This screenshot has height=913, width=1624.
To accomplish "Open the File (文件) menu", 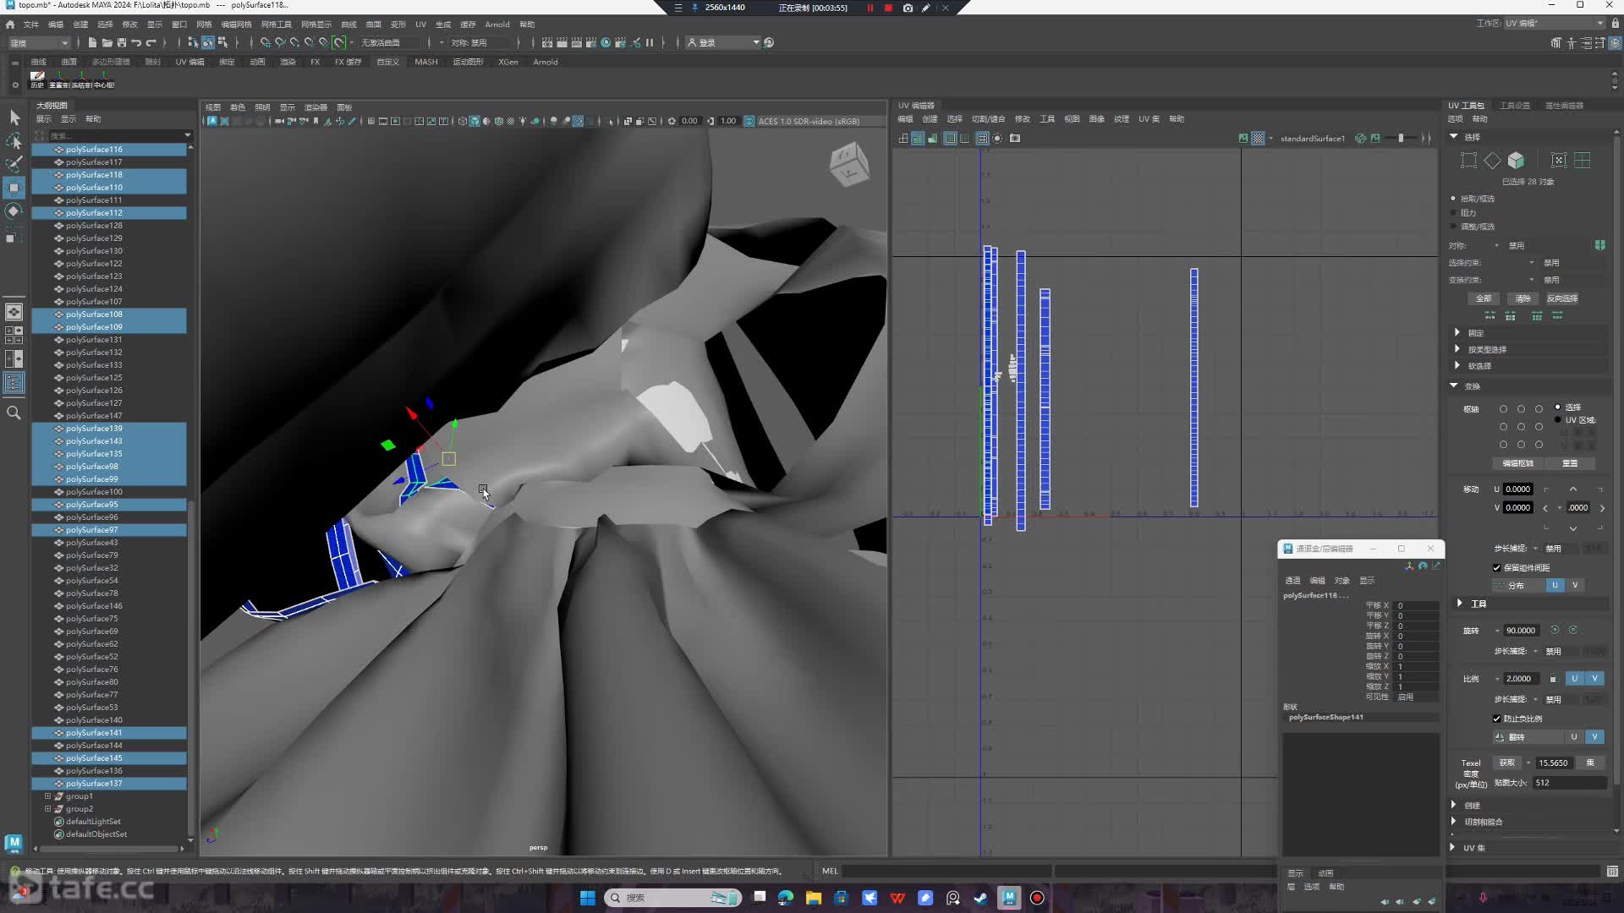I will coord(31,25).
